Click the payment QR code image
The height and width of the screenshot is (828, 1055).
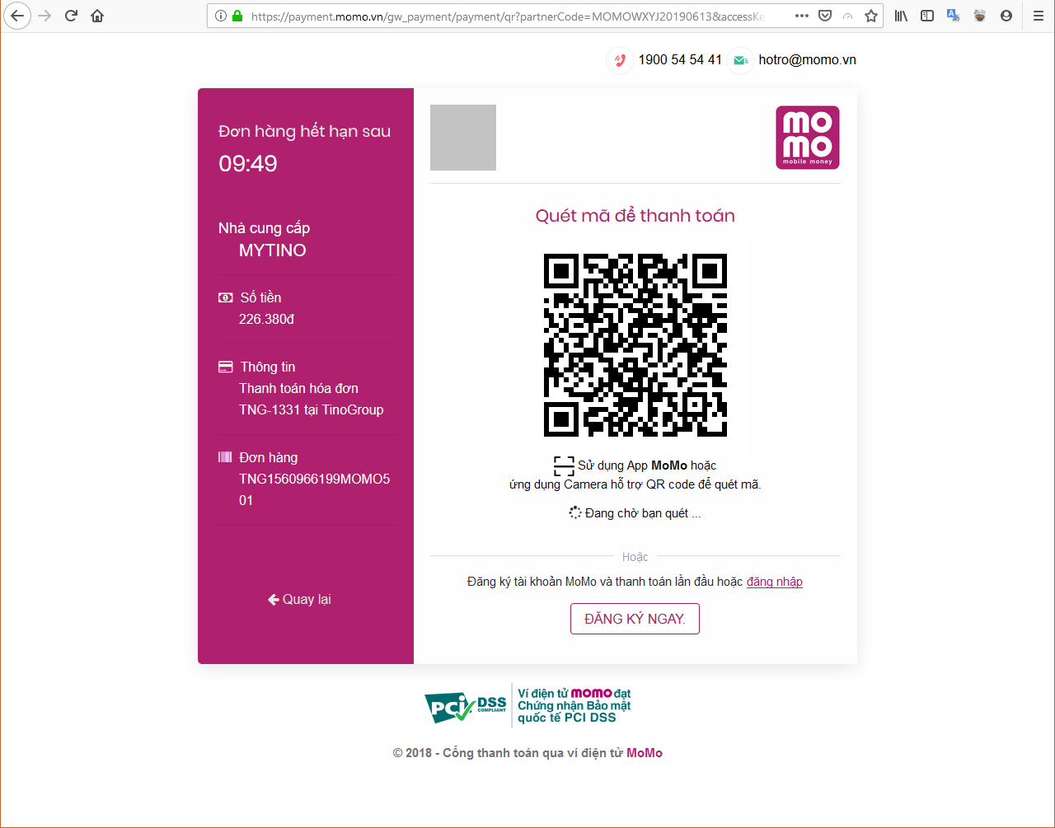point(635,345)
